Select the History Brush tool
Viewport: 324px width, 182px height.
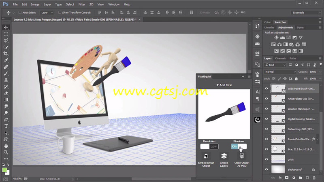(6, 87)
